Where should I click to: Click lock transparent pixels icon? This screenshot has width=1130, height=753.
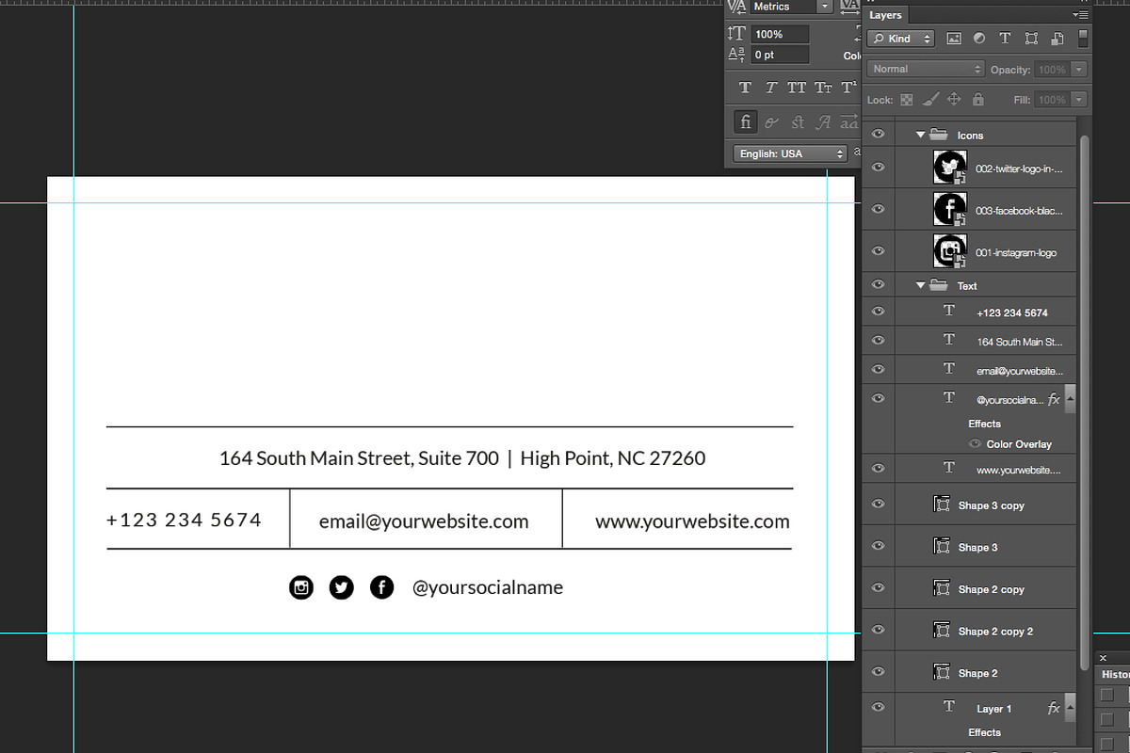coord(907,99)
